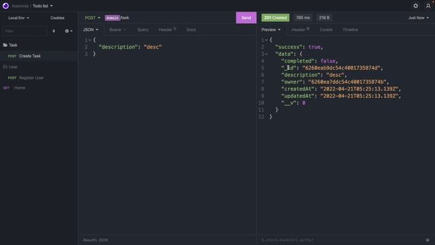Click the "desc" value in request body

152,47
